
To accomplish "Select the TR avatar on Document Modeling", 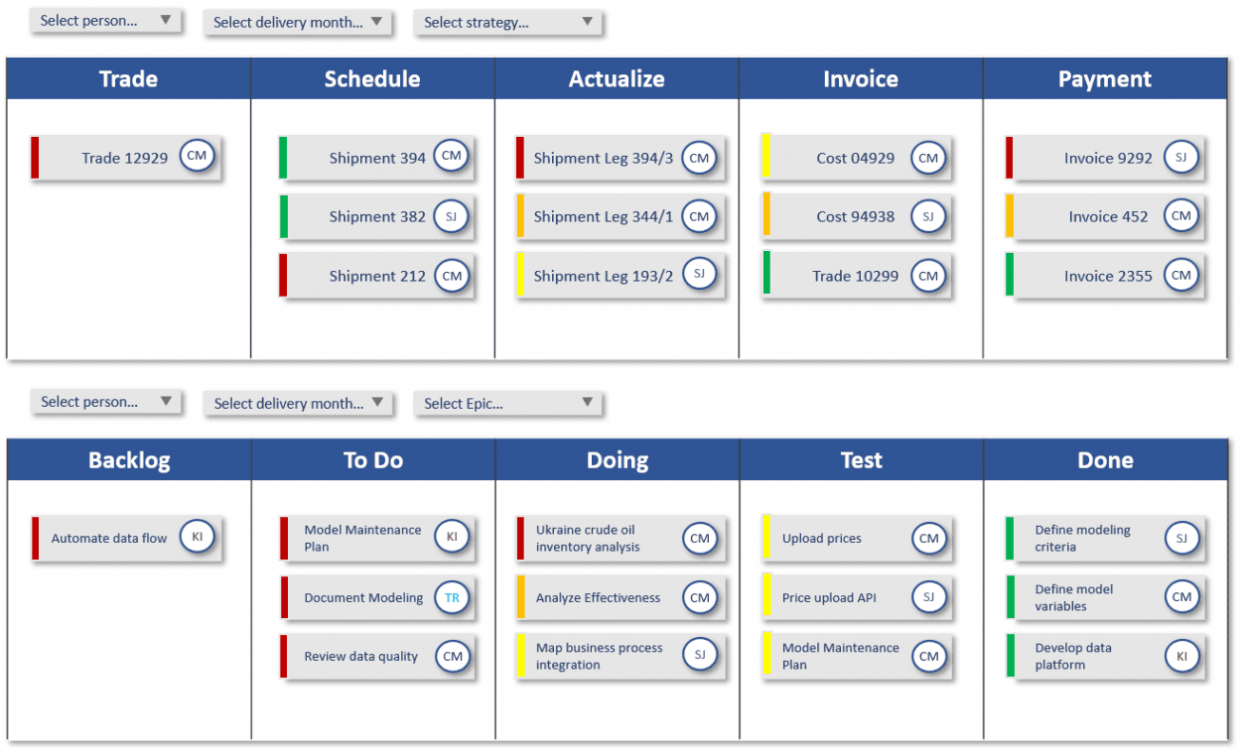I will 452,596.
